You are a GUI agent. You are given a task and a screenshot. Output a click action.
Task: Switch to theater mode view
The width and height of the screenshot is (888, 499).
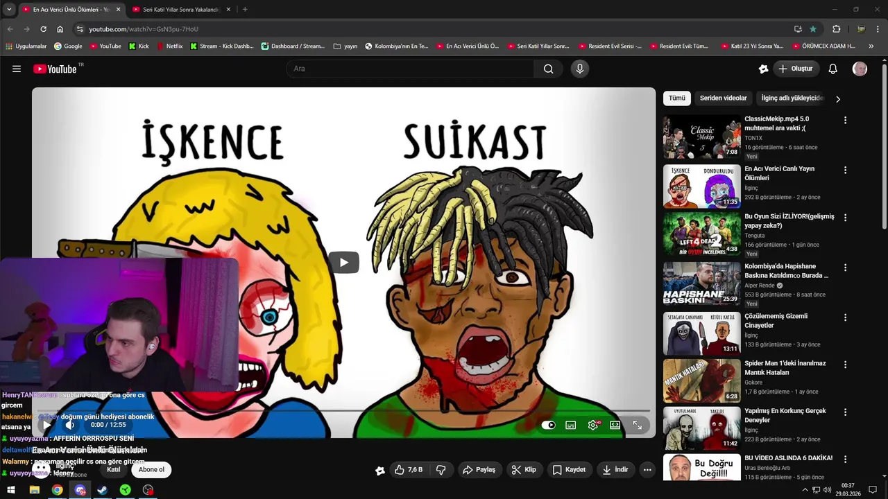click(x=615, y=425)
